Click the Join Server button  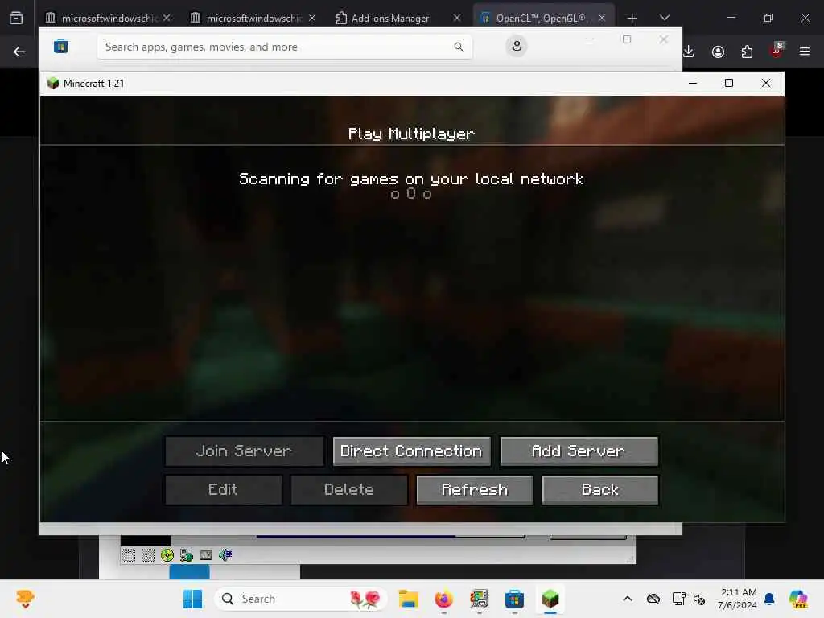coord(244,451)
